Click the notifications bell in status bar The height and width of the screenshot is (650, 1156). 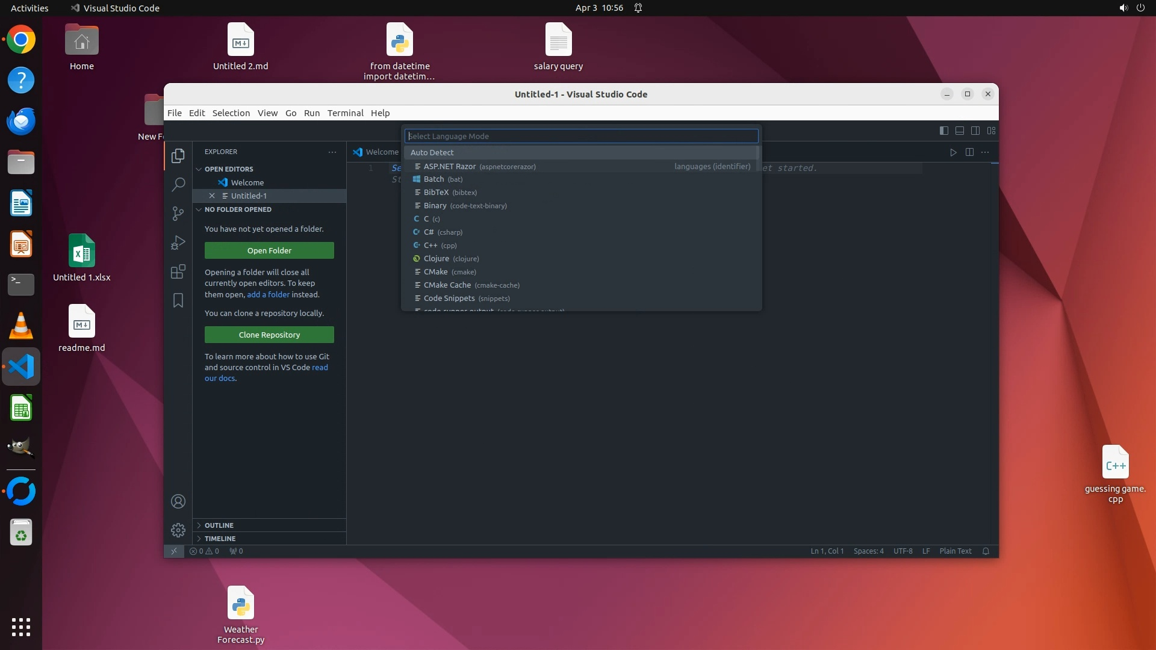click(x=986, y=551)
